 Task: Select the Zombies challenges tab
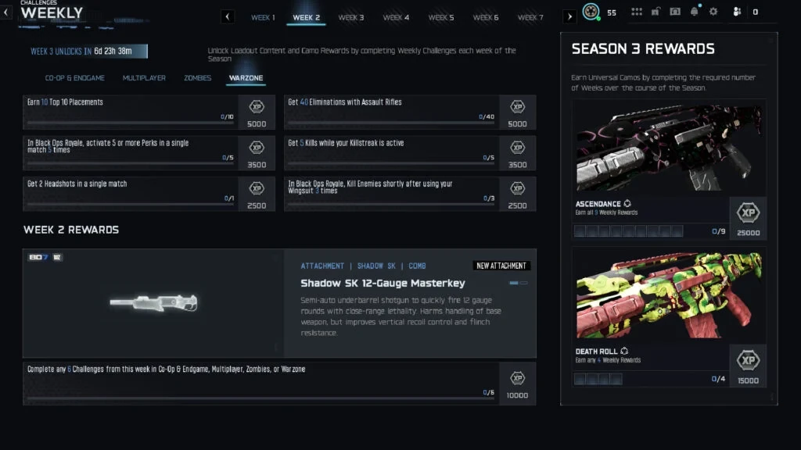coord(197,78)
